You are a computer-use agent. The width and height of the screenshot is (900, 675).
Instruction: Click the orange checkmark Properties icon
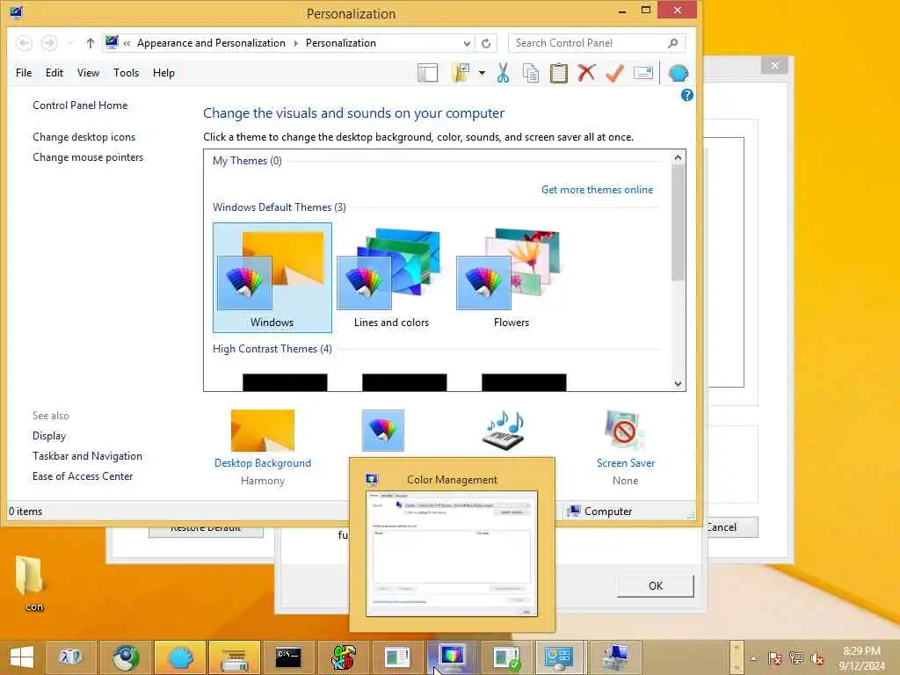(614, 73)
